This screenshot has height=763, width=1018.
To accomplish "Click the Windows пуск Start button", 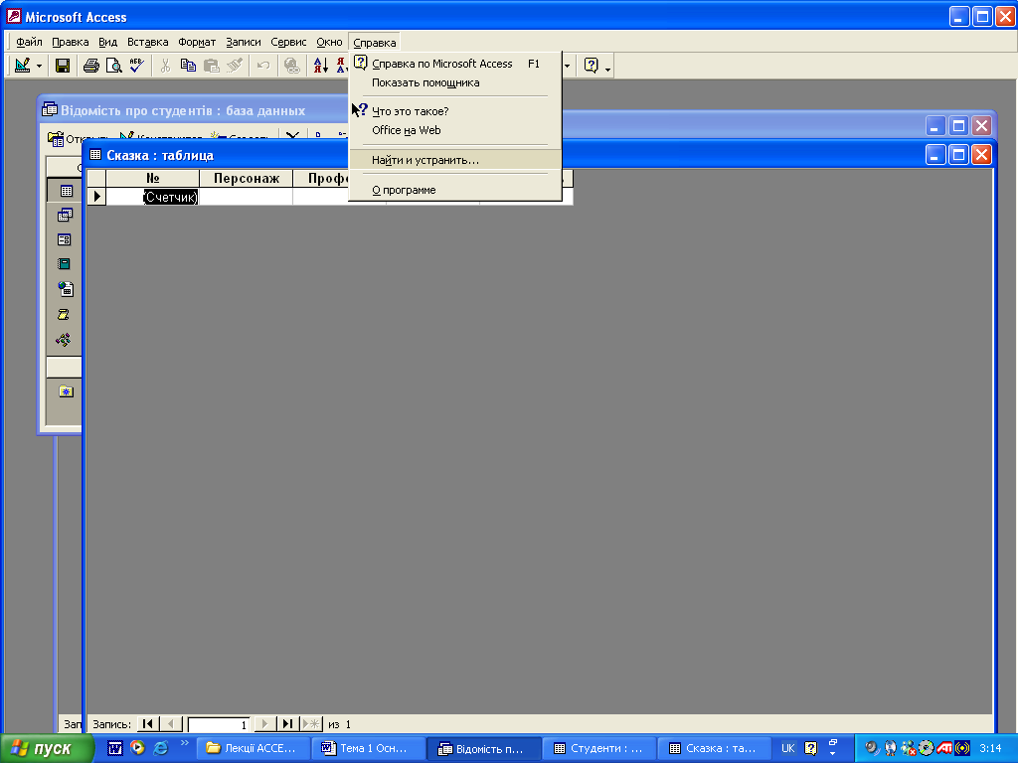I will tap(46, 749).
